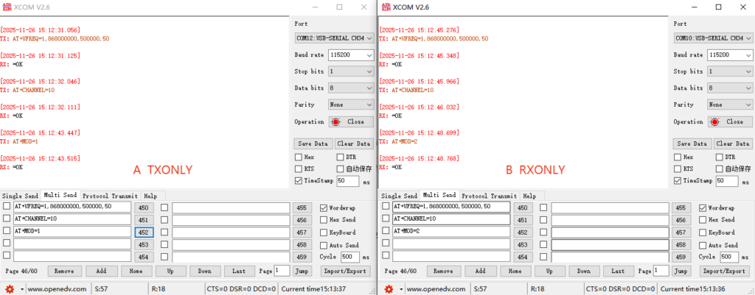Click Clear Data in the COM12 window
This screenshot has height=295, width=755.
pos(355,144)
